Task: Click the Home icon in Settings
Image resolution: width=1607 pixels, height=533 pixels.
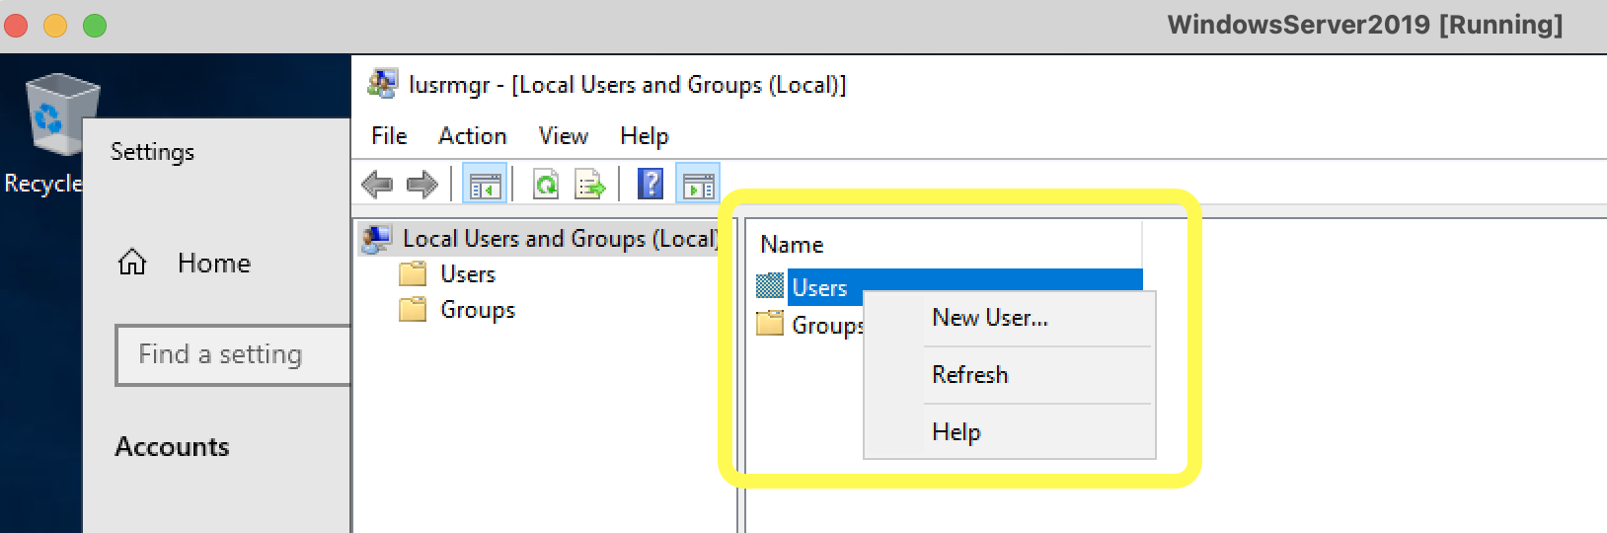Action: pos(132,263)
